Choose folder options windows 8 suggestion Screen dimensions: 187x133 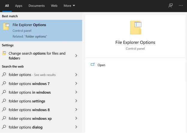click(x=29, y=110)
